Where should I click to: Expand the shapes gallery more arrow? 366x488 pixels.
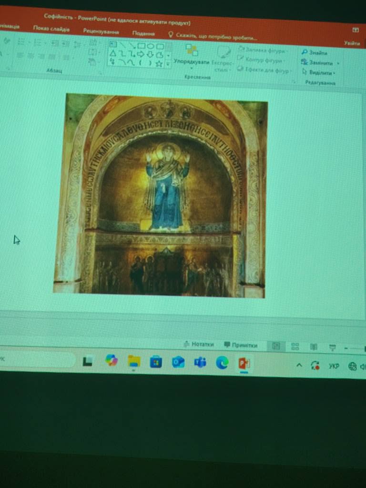coord(168,64)
